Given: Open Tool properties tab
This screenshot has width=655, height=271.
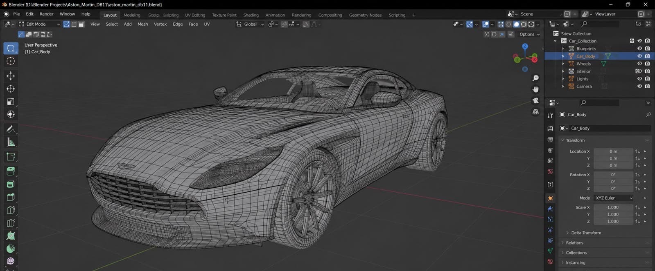Looking at the screenshot, I should pyautogui.click(x=550, y=116).
